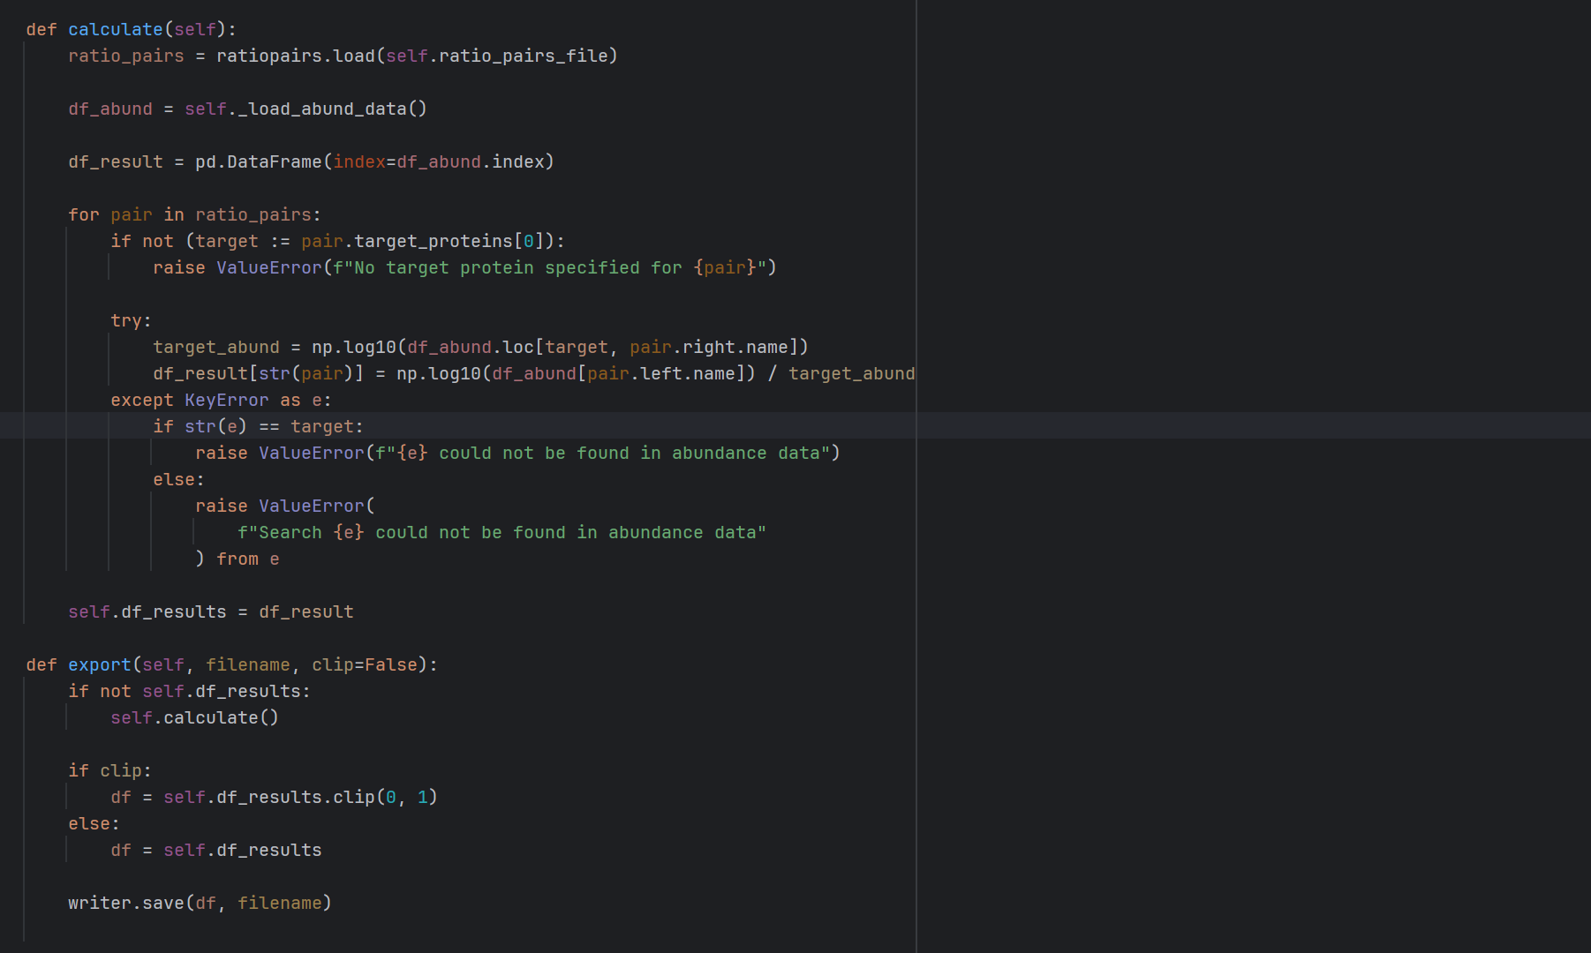Click the 'else:' after first raise ValueError

[179, 479]
